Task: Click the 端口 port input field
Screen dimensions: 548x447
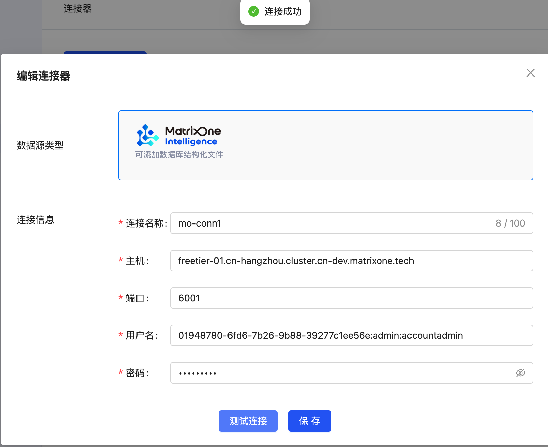Action: [351, 298]
